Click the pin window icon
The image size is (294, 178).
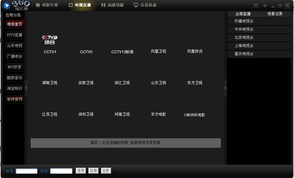[265, 6]
